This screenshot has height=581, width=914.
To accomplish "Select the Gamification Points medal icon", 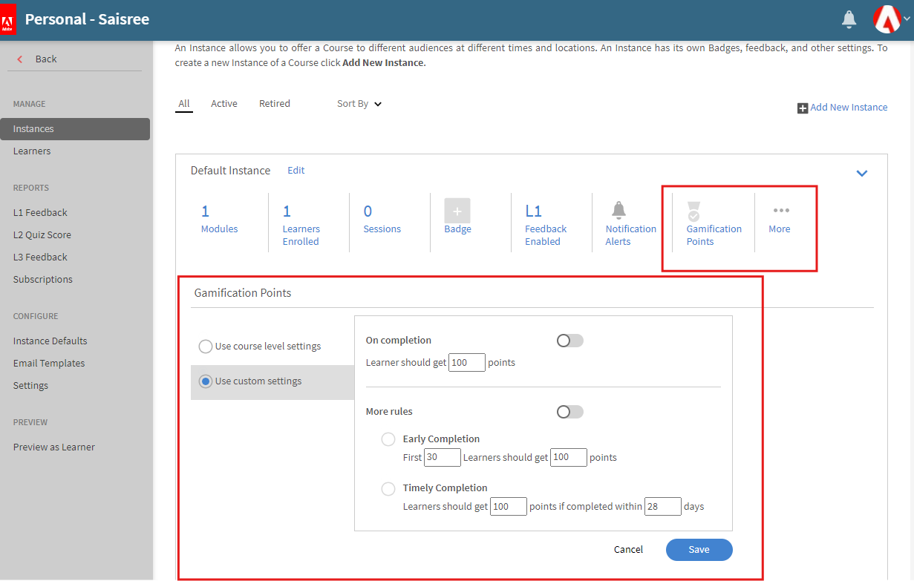I will [x=693, y=211].
